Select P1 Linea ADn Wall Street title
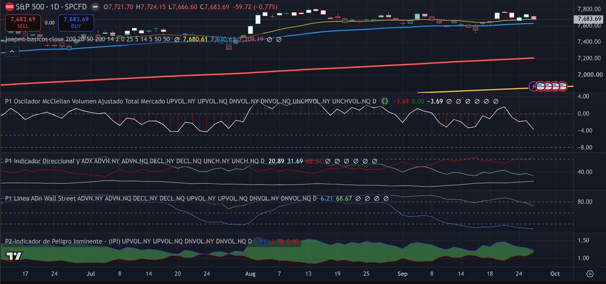Screen dimensions: 606x284 pos(161,199)
